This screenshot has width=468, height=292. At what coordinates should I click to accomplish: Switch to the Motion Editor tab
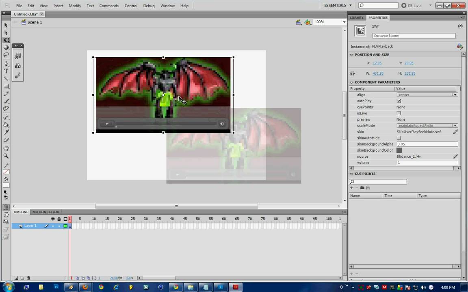click(x=45, y=212)
